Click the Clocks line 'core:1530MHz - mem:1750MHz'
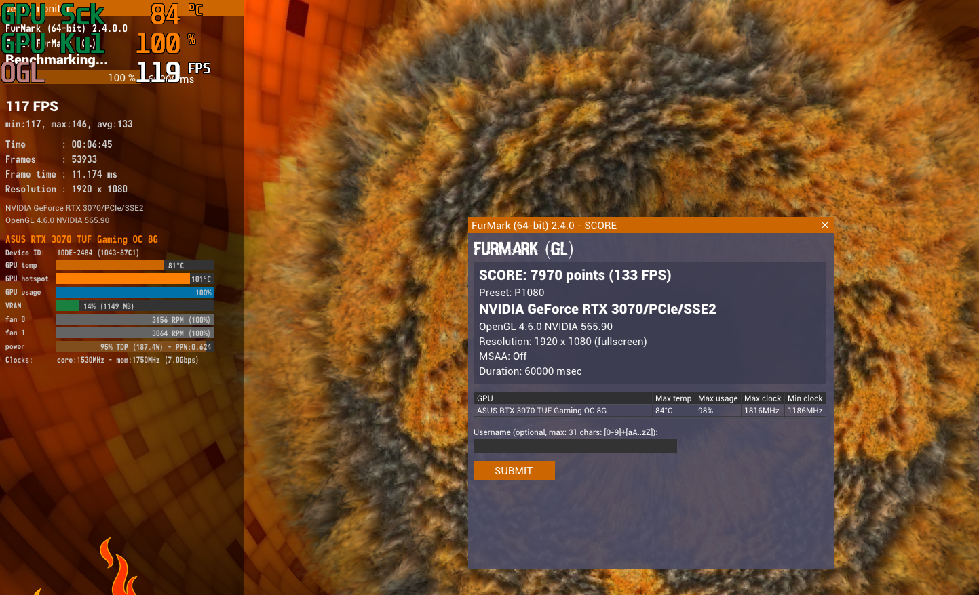 point(128,360)
